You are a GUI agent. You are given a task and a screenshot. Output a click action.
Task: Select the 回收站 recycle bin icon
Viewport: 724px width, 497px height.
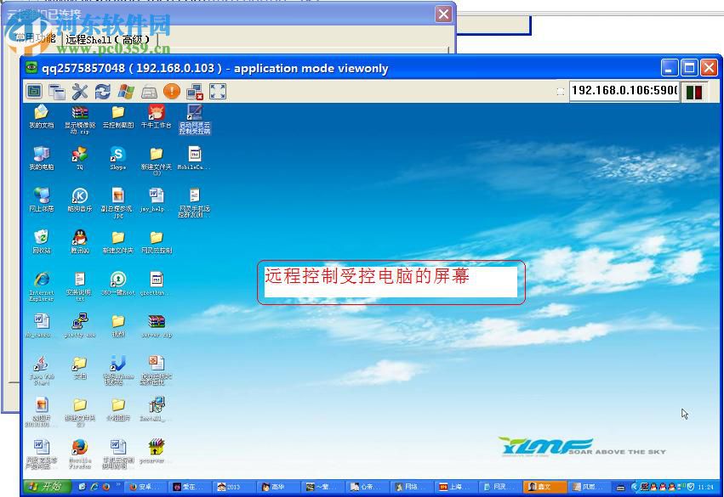click(x=41, y=240)
